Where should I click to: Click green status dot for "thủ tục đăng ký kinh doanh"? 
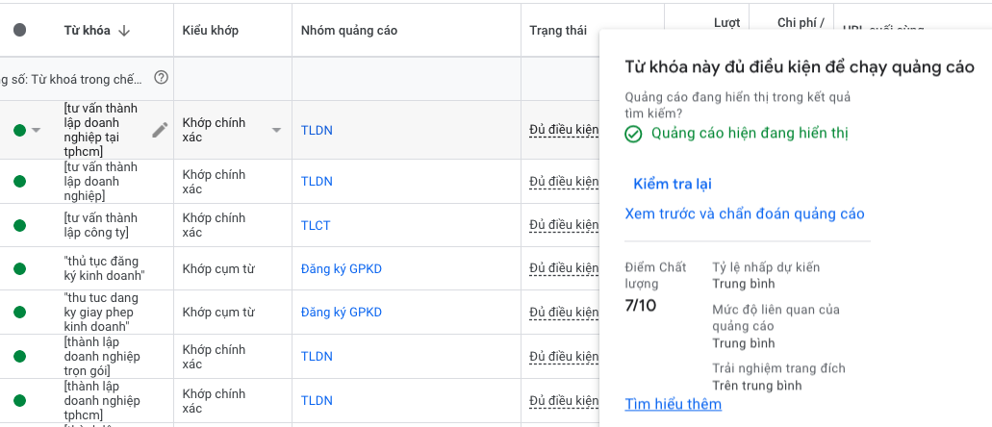[x=19, y=269]
